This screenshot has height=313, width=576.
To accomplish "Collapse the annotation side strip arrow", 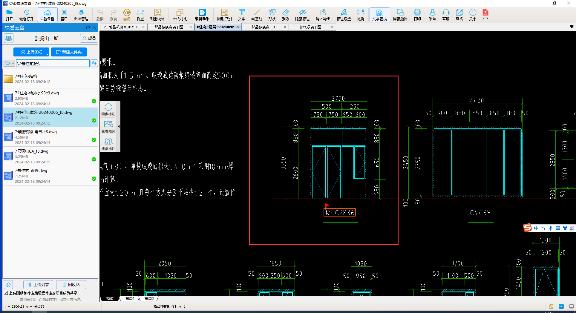I will (119, 126).
